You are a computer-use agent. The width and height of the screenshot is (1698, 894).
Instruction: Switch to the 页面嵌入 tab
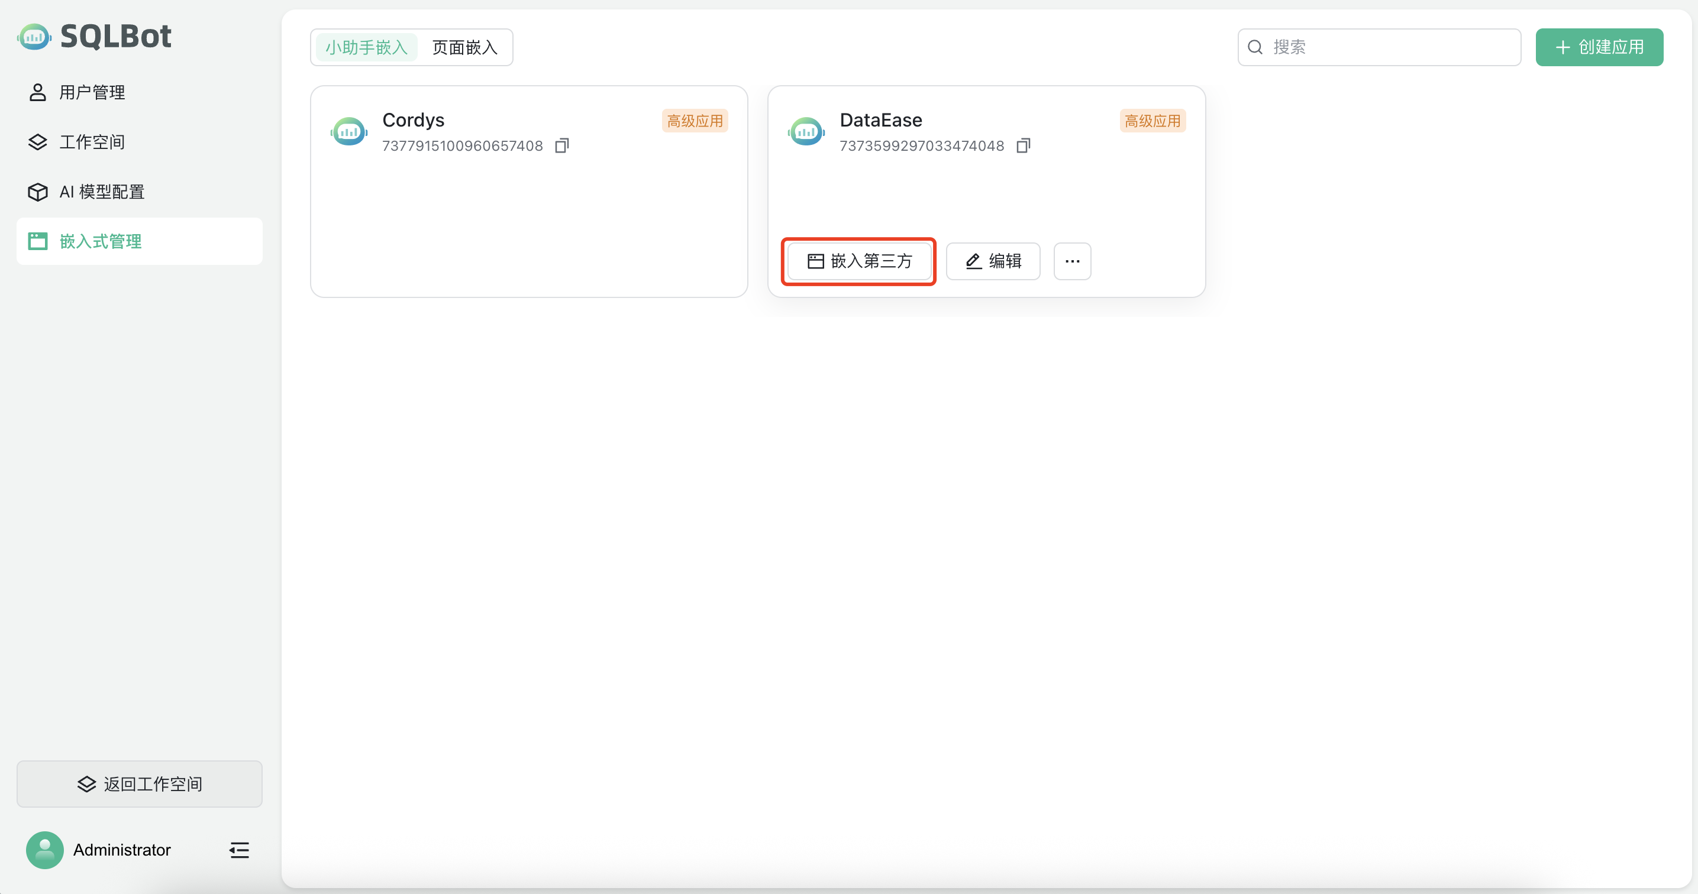pos(464,47)
